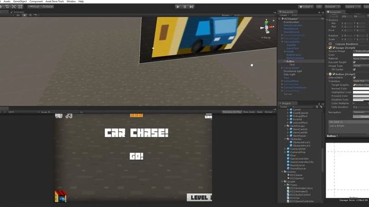Toggle the Global handle rotation button
The width and height of the screenshot is (369, 207).
click(47, 6)
